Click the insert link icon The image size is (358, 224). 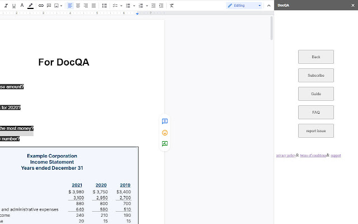coord(41,6)
